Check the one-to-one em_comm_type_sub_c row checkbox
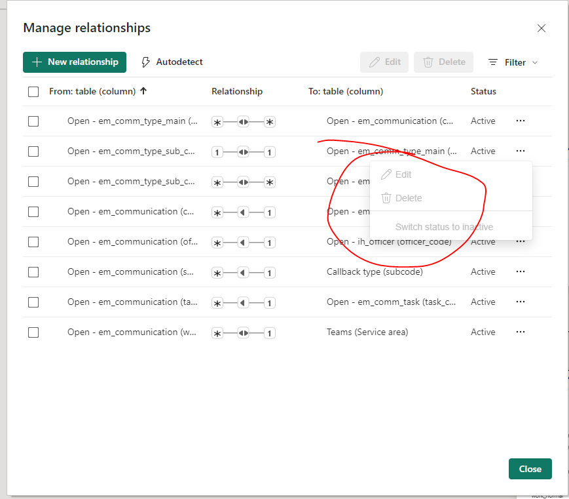 pyautogui.click(x=33, y=151)
